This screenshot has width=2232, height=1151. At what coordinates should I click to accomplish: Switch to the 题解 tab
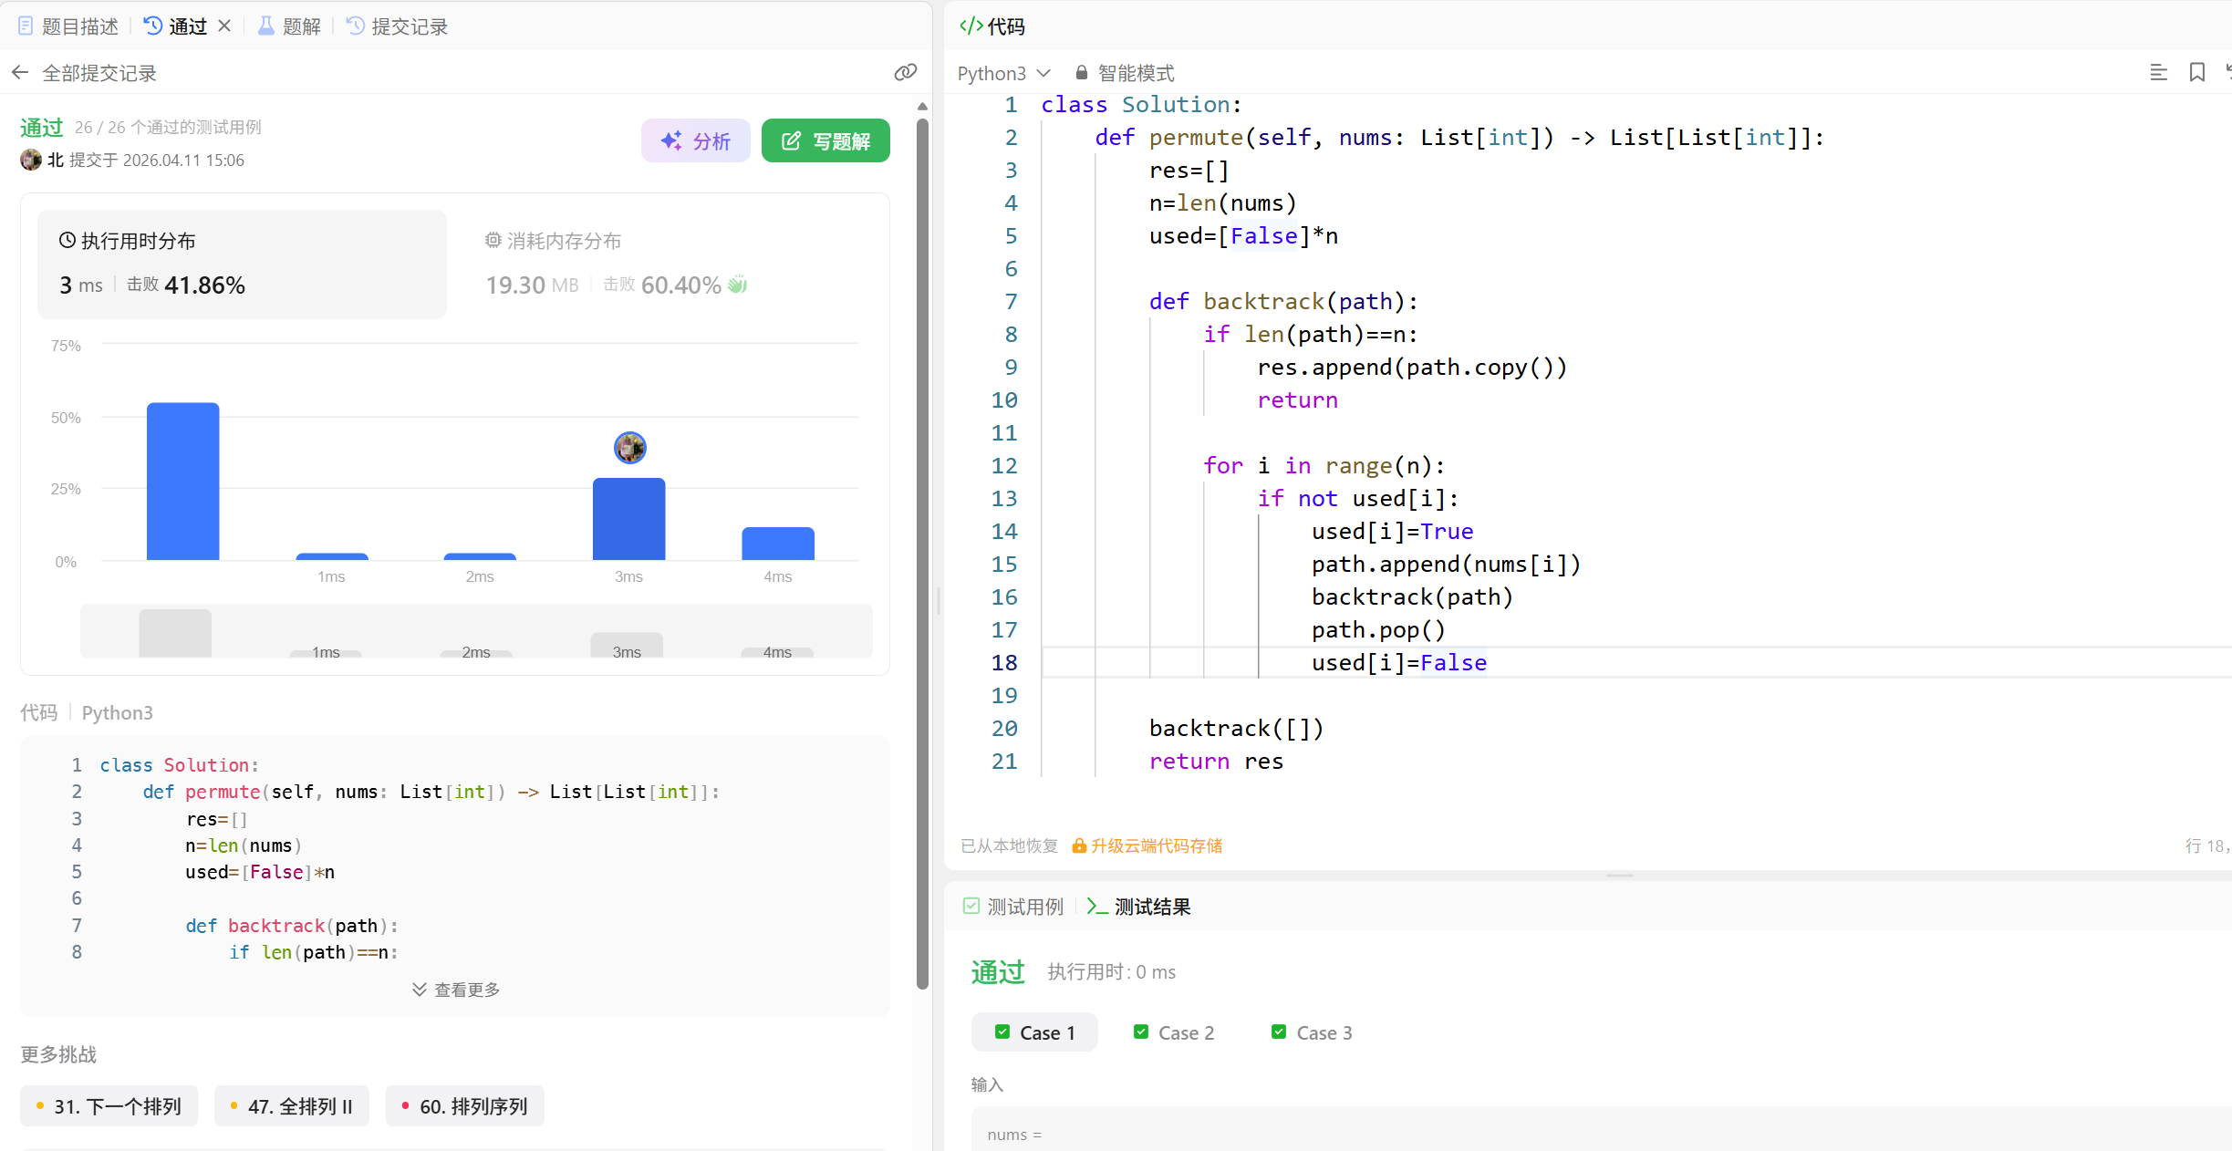290,26
